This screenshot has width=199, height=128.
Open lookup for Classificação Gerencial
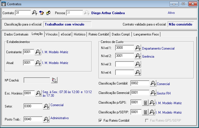tap(153, 93)
